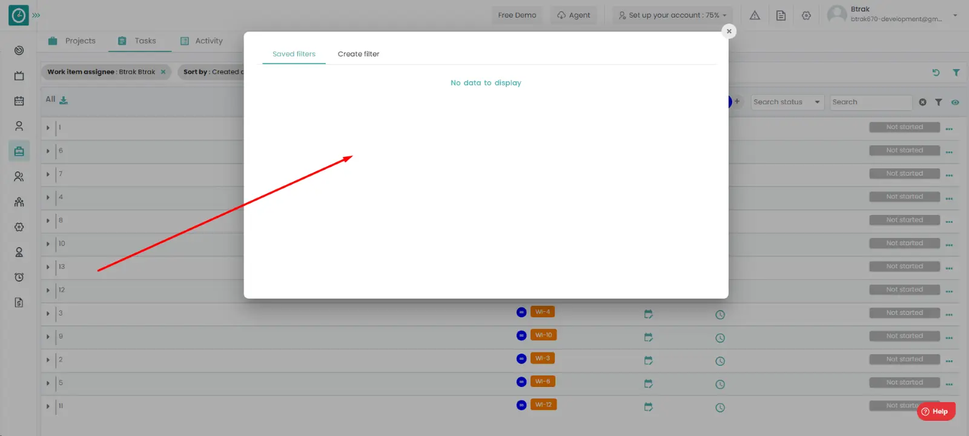Click the calendar icon in left sidebar
The width and height of the screenshot is (969, 436).
(x=19, y=101)
